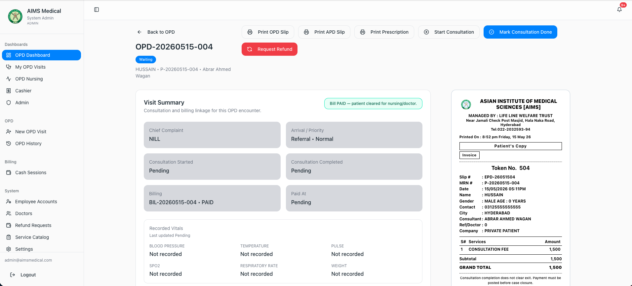Click the stethoscope icon for My OPD Visits

coord(9,67)
